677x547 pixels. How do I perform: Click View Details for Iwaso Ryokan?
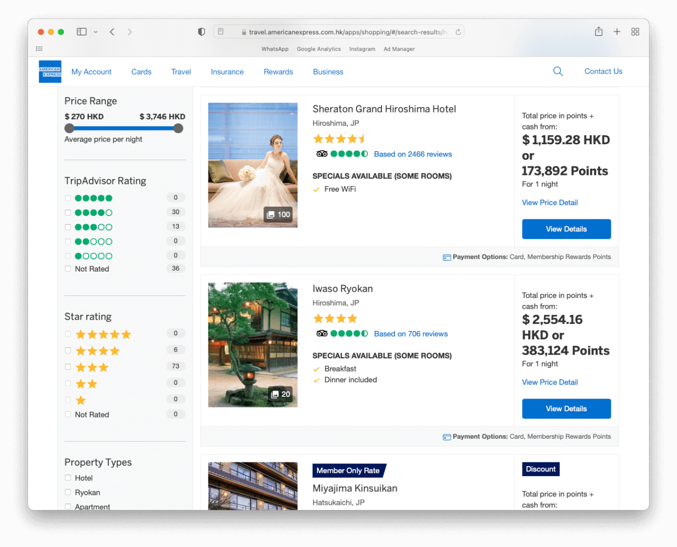pos(566,409)
